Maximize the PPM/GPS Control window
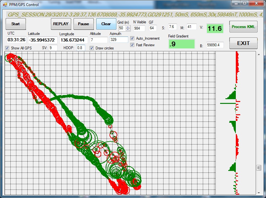Image resolution: width=266 pixels, height=198 pixels. tap(245, 3)
